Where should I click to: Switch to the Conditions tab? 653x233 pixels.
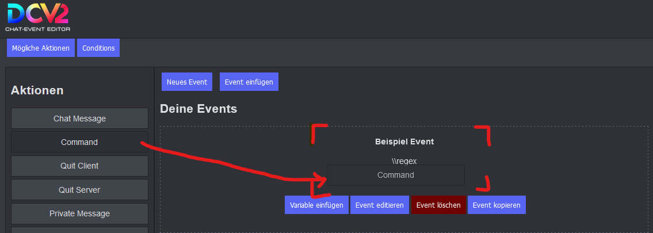pos(98,48)
